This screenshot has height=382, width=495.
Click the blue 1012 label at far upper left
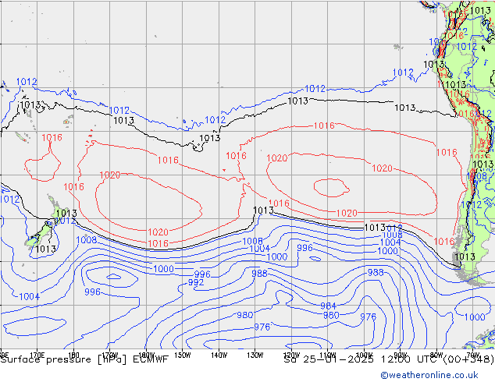27,82
